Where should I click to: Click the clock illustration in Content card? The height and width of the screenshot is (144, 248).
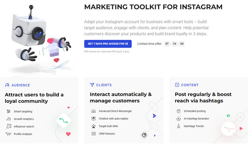click(x=228, y=129)
